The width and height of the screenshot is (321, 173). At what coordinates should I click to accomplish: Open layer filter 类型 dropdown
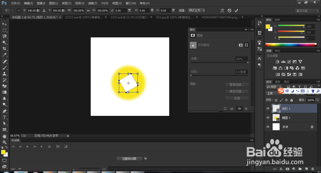click(274, 87)
